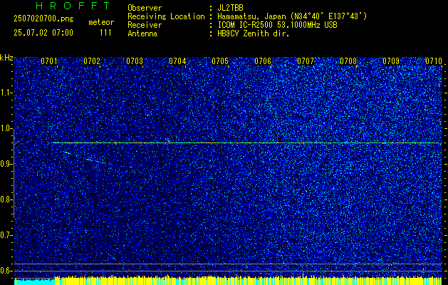Click the 0.8 kHz axis label

[6, 199]
